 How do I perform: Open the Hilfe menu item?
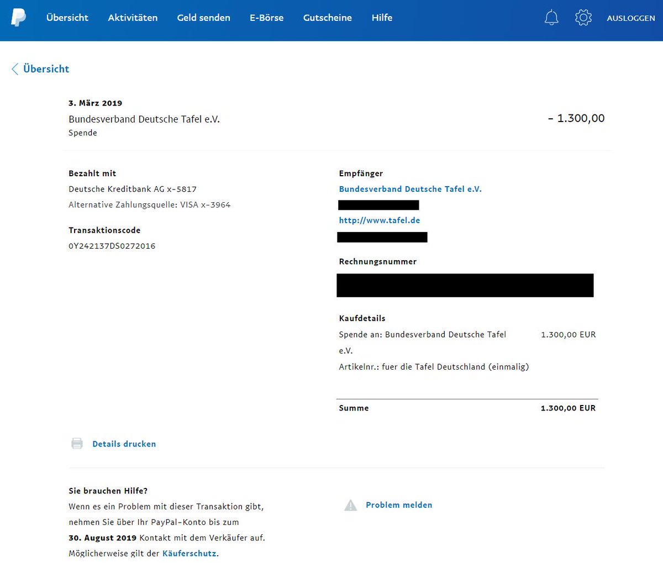382,18
